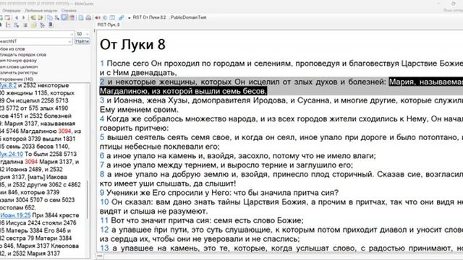Click the 'Откровение (140)' results label

17,79
